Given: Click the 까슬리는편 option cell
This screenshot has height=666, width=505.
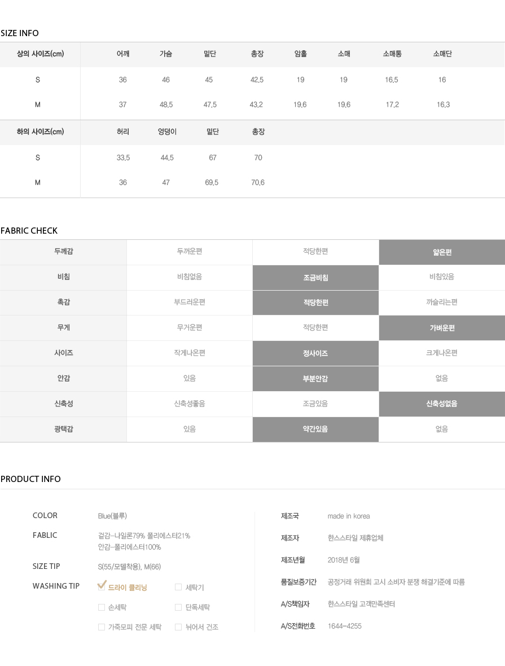Looking at the screenshot, I should coord(442,302).
